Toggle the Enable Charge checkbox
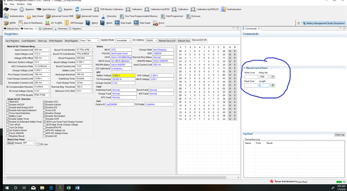Viewport: 347px width, 191px height. pyautogui.click(x=44, y=113)
